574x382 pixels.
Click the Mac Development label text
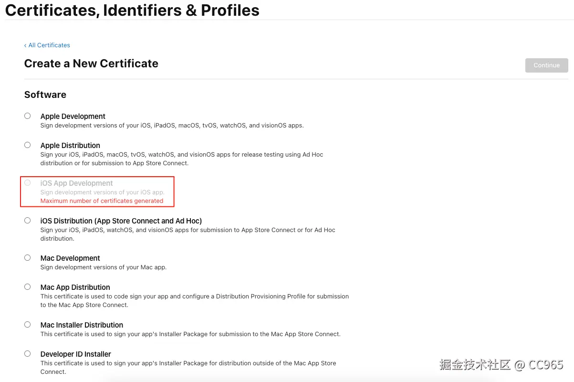coord(70,258)
